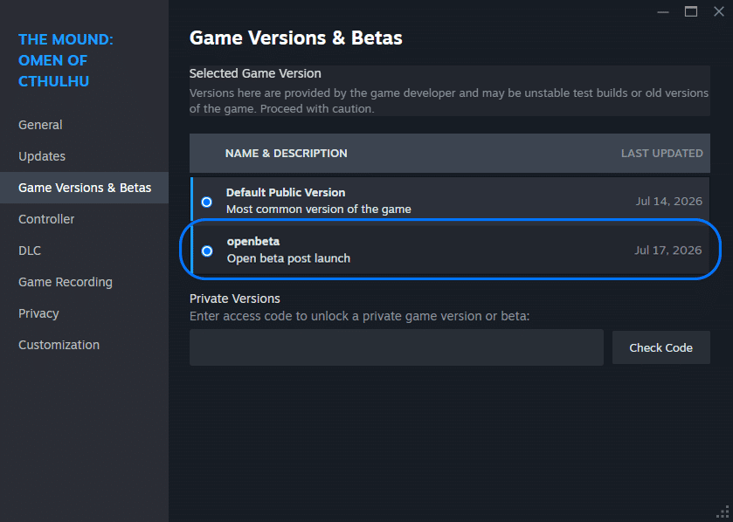Open the Game Recording section
This screenshot has width=733, height=522.
[x=66, y=282]
